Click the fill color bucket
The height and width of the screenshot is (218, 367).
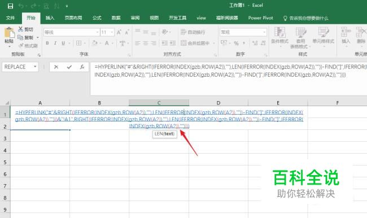click(x=95, y=43)
